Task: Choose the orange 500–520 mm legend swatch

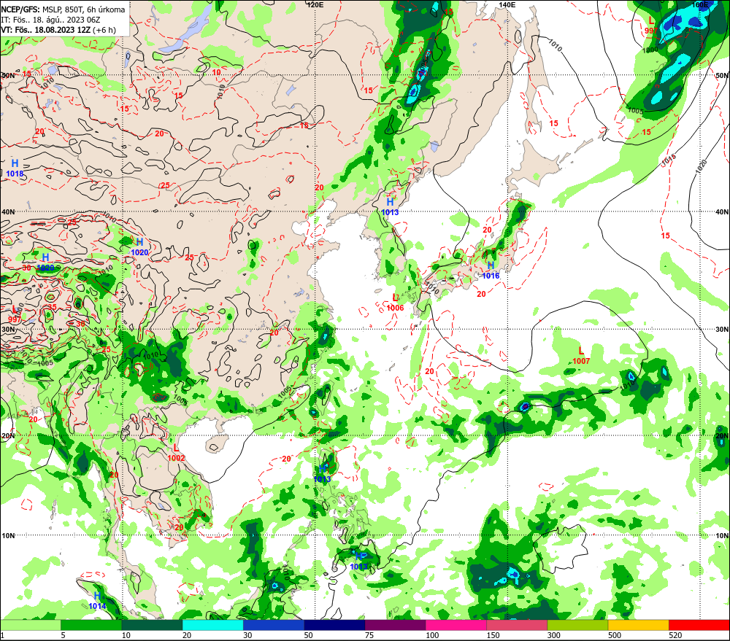Action: (638, 625)
